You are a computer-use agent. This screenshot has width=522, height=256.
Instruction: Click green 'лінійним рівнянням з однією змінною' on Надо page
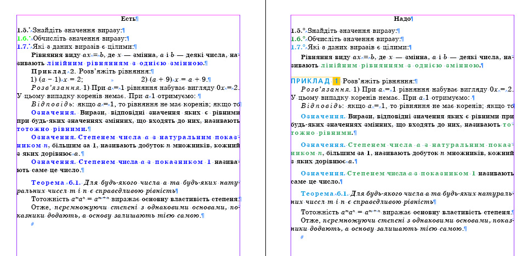(x=400, y=66)
